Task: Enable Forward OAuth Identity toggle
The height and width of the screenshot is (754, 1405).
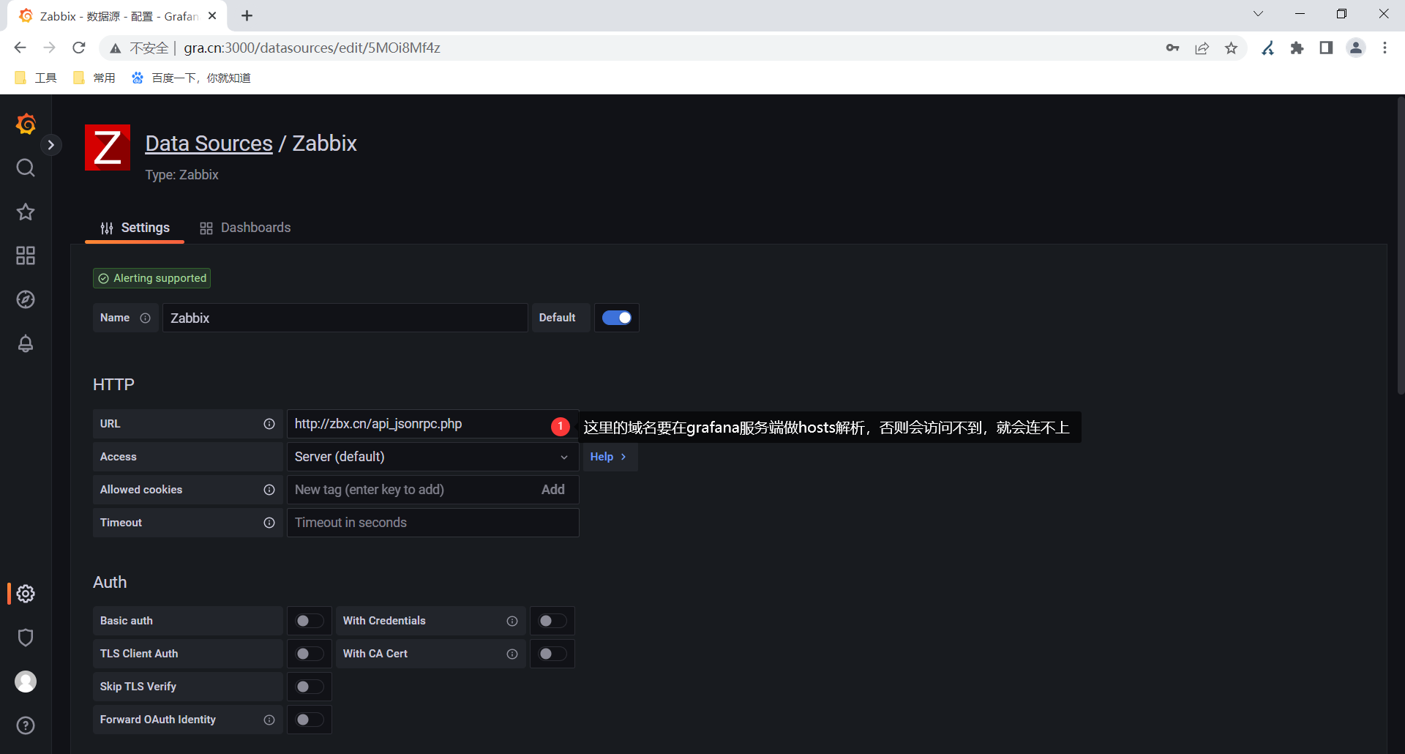Action: click(309, 720)
